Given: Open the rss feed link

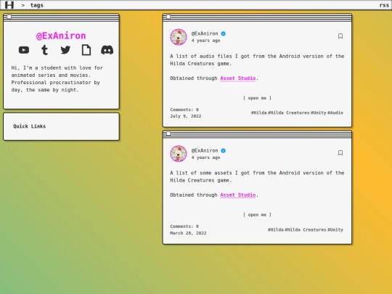Looking at the screenshot, I should click(x=384, y=5).
